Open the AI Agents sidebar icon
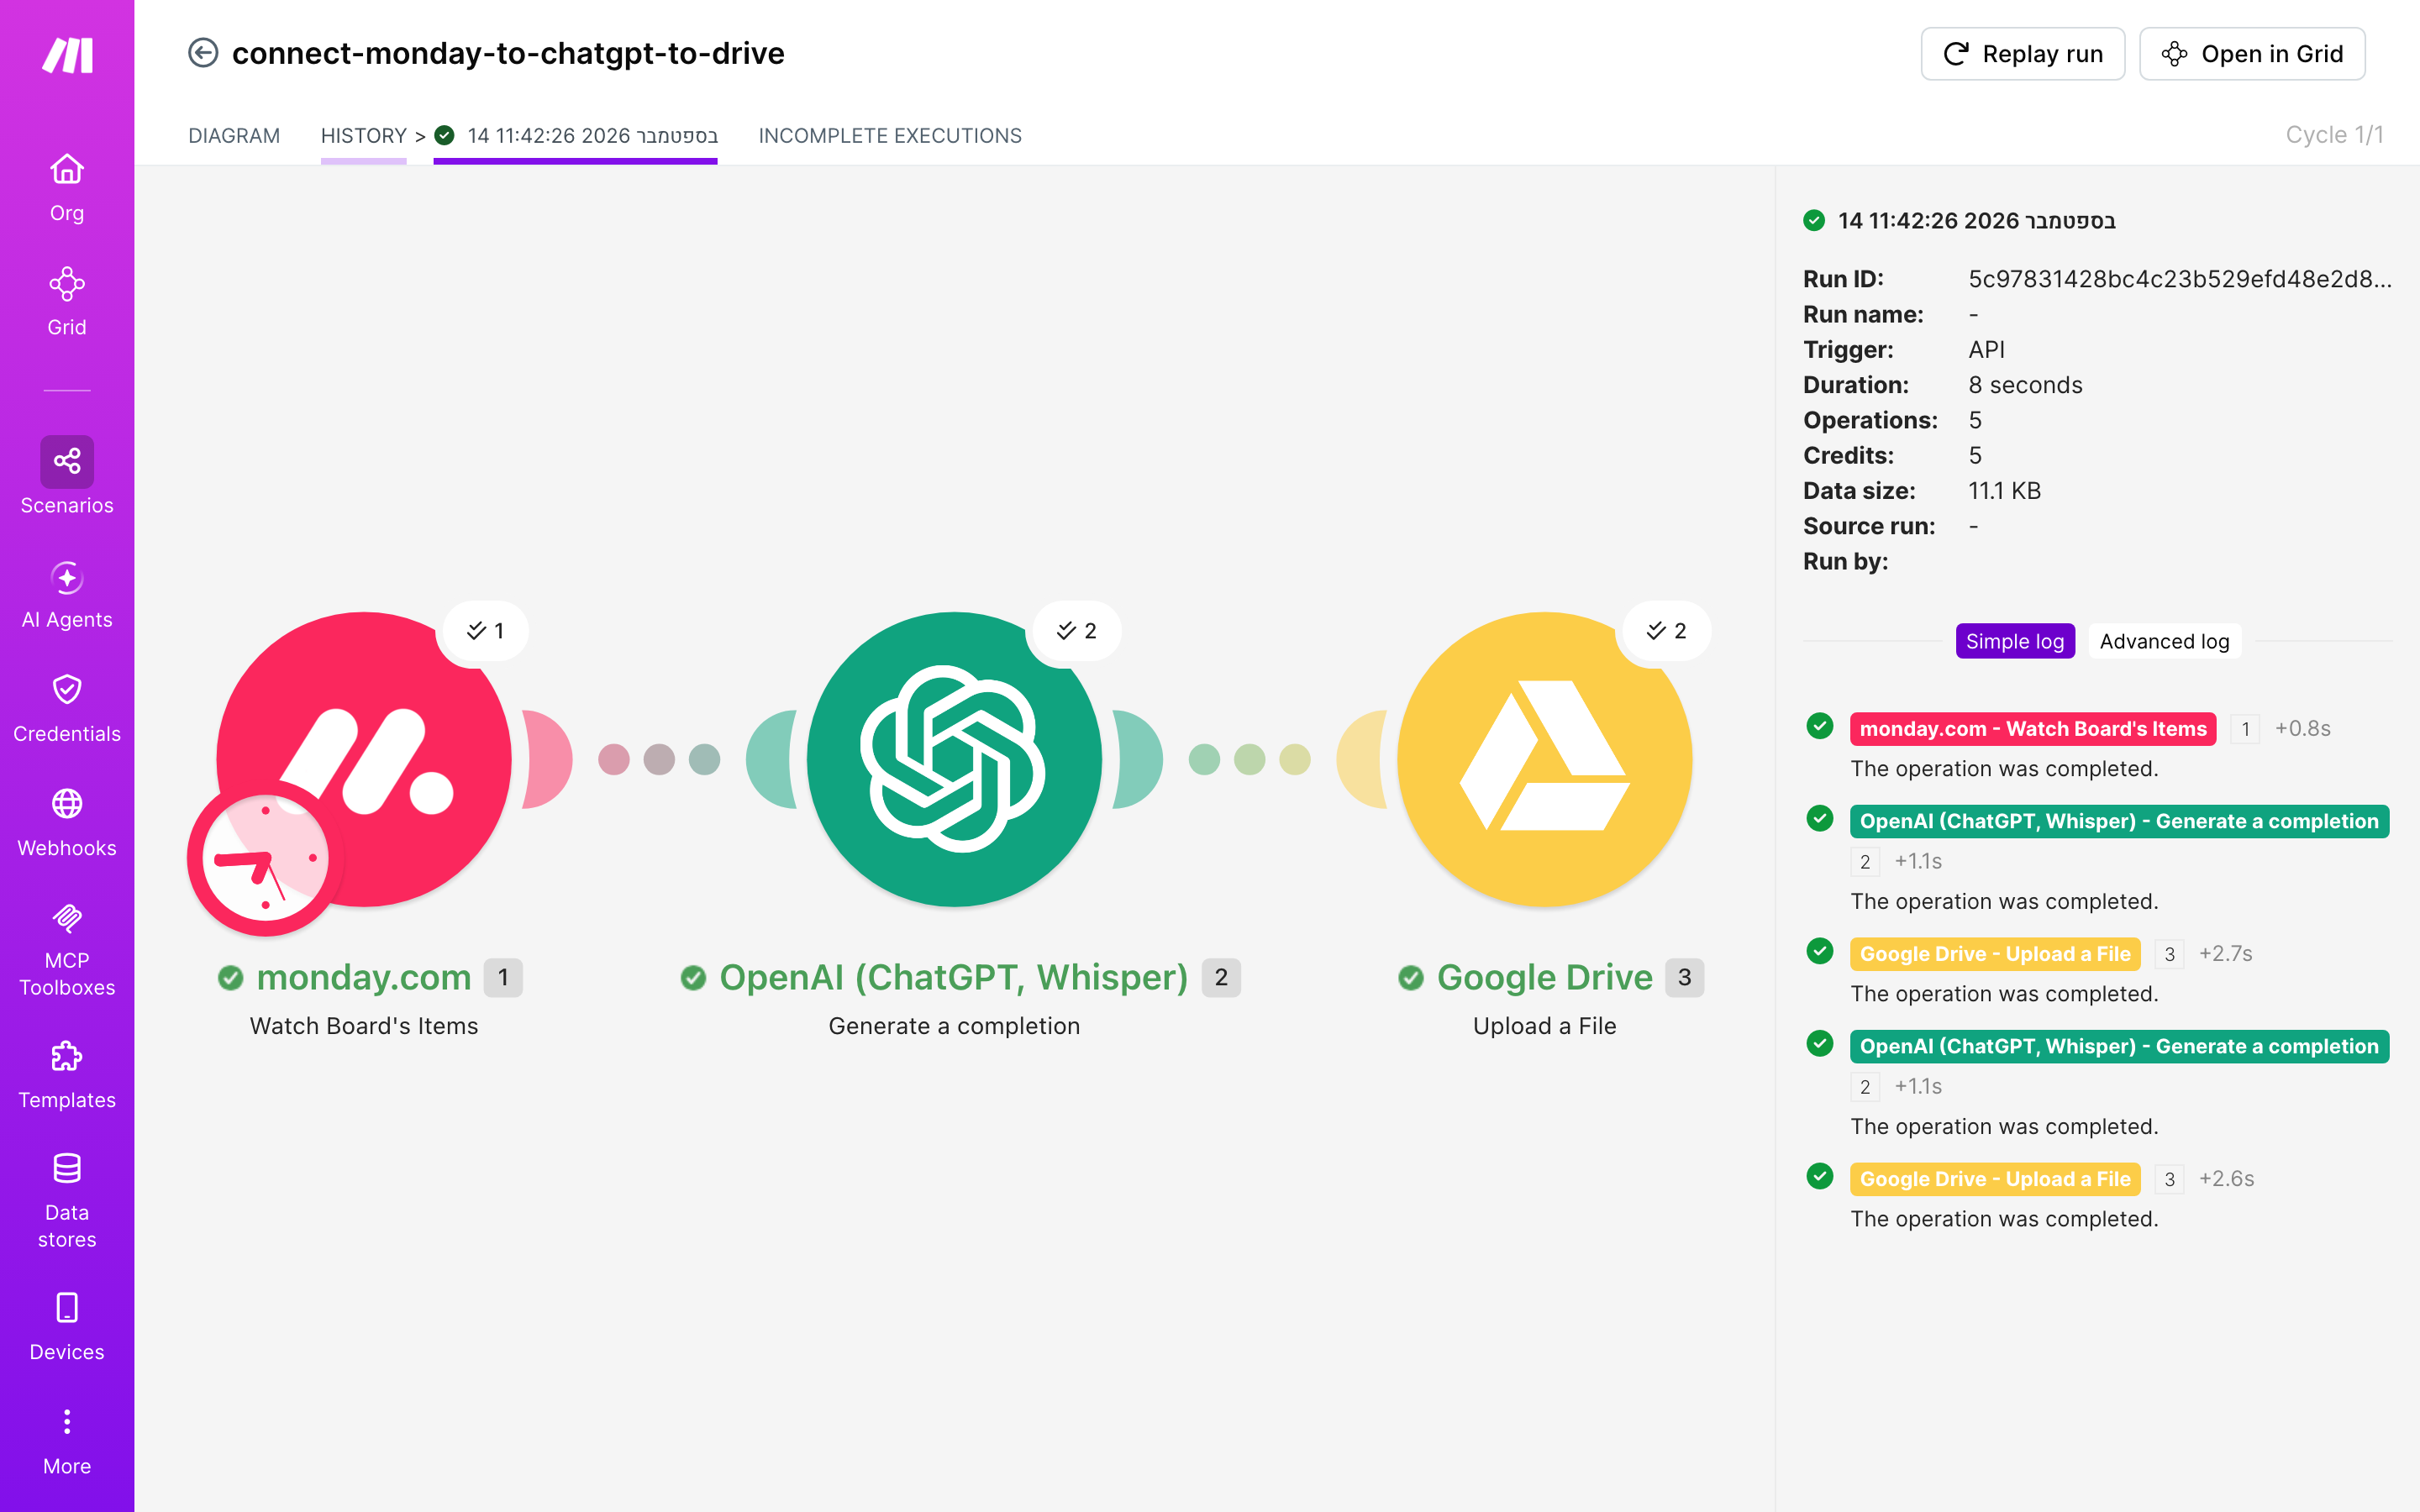 67,578
